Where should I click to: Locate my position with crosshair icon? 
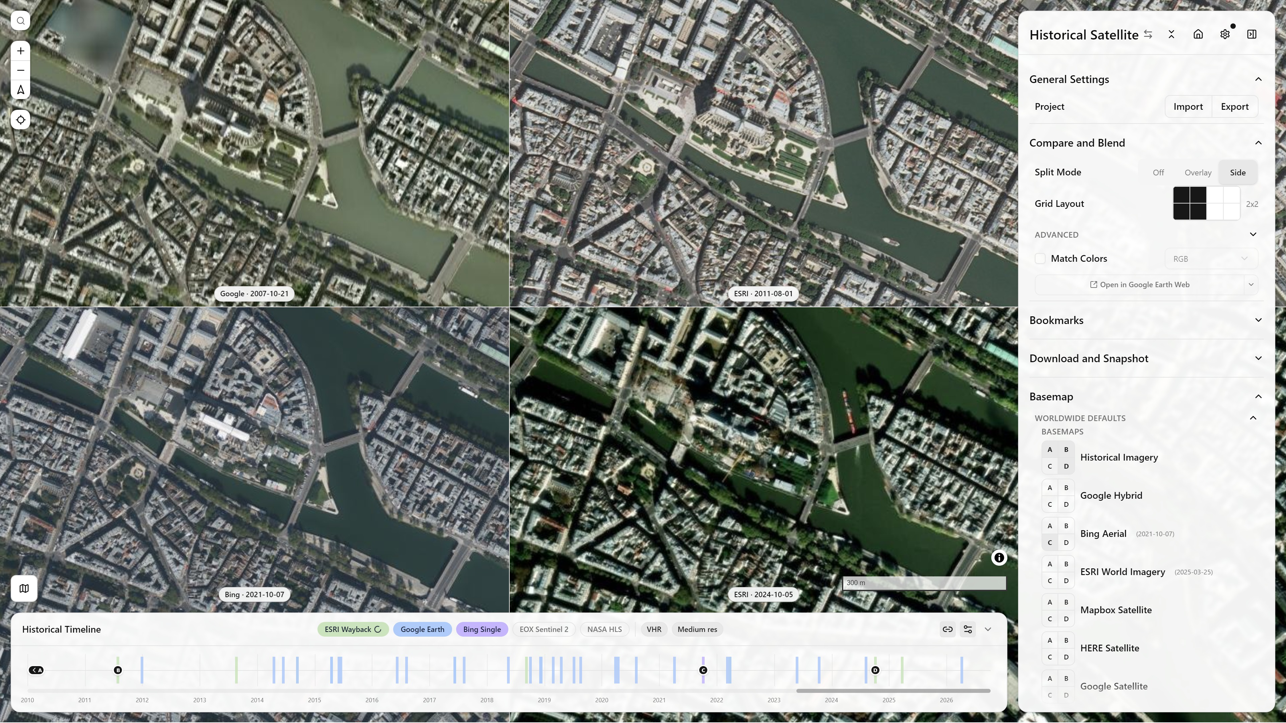click(20, 120)
